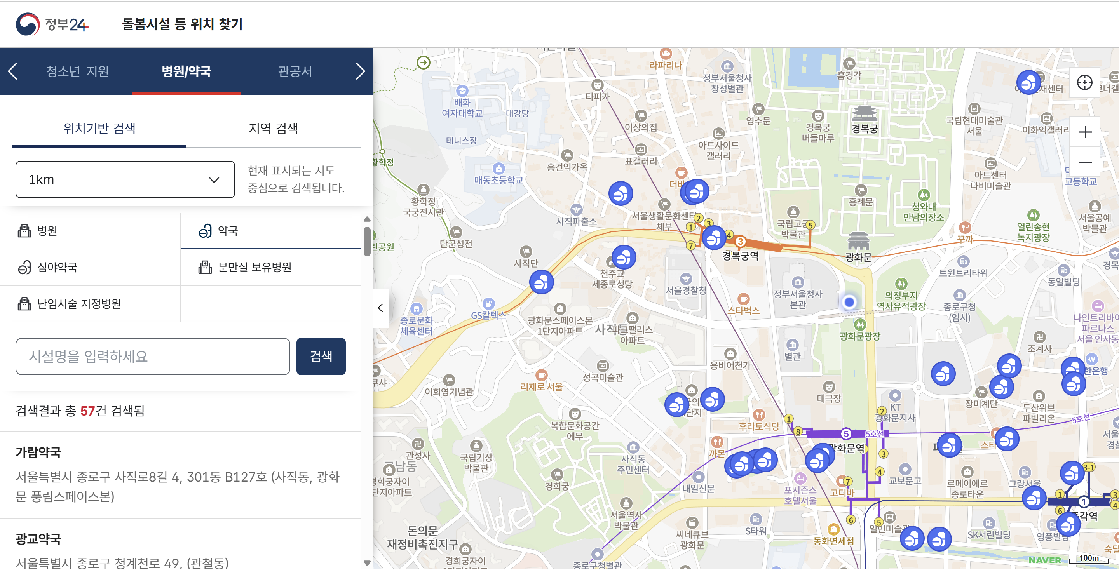
Task: Open the 청소년 지원 tab
Action: click(x=77, y=71)
